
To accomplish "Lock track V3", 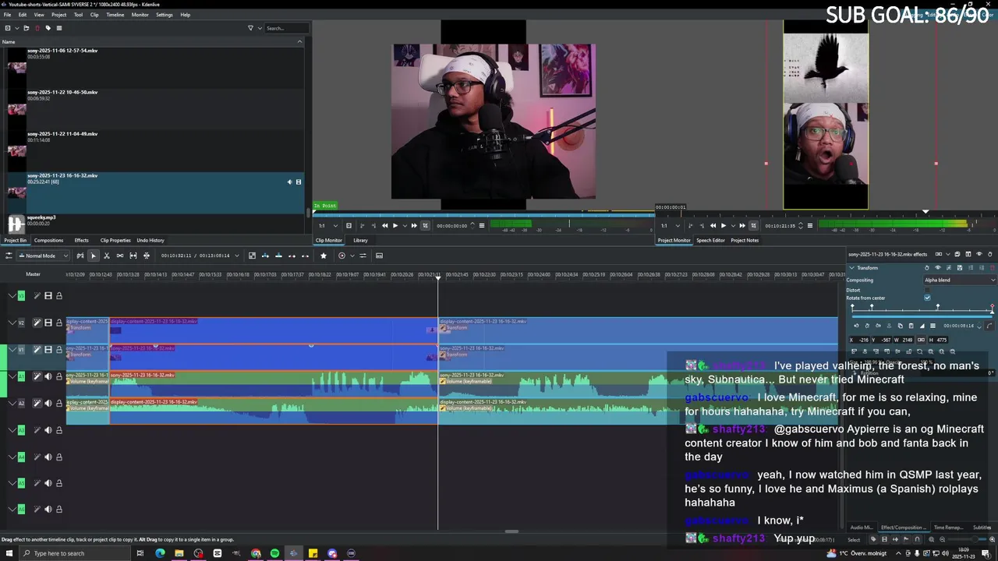I will point(58,296).
